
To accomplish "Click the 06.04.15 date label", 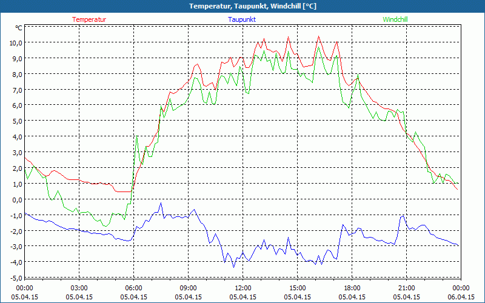I will coord(461,297).
